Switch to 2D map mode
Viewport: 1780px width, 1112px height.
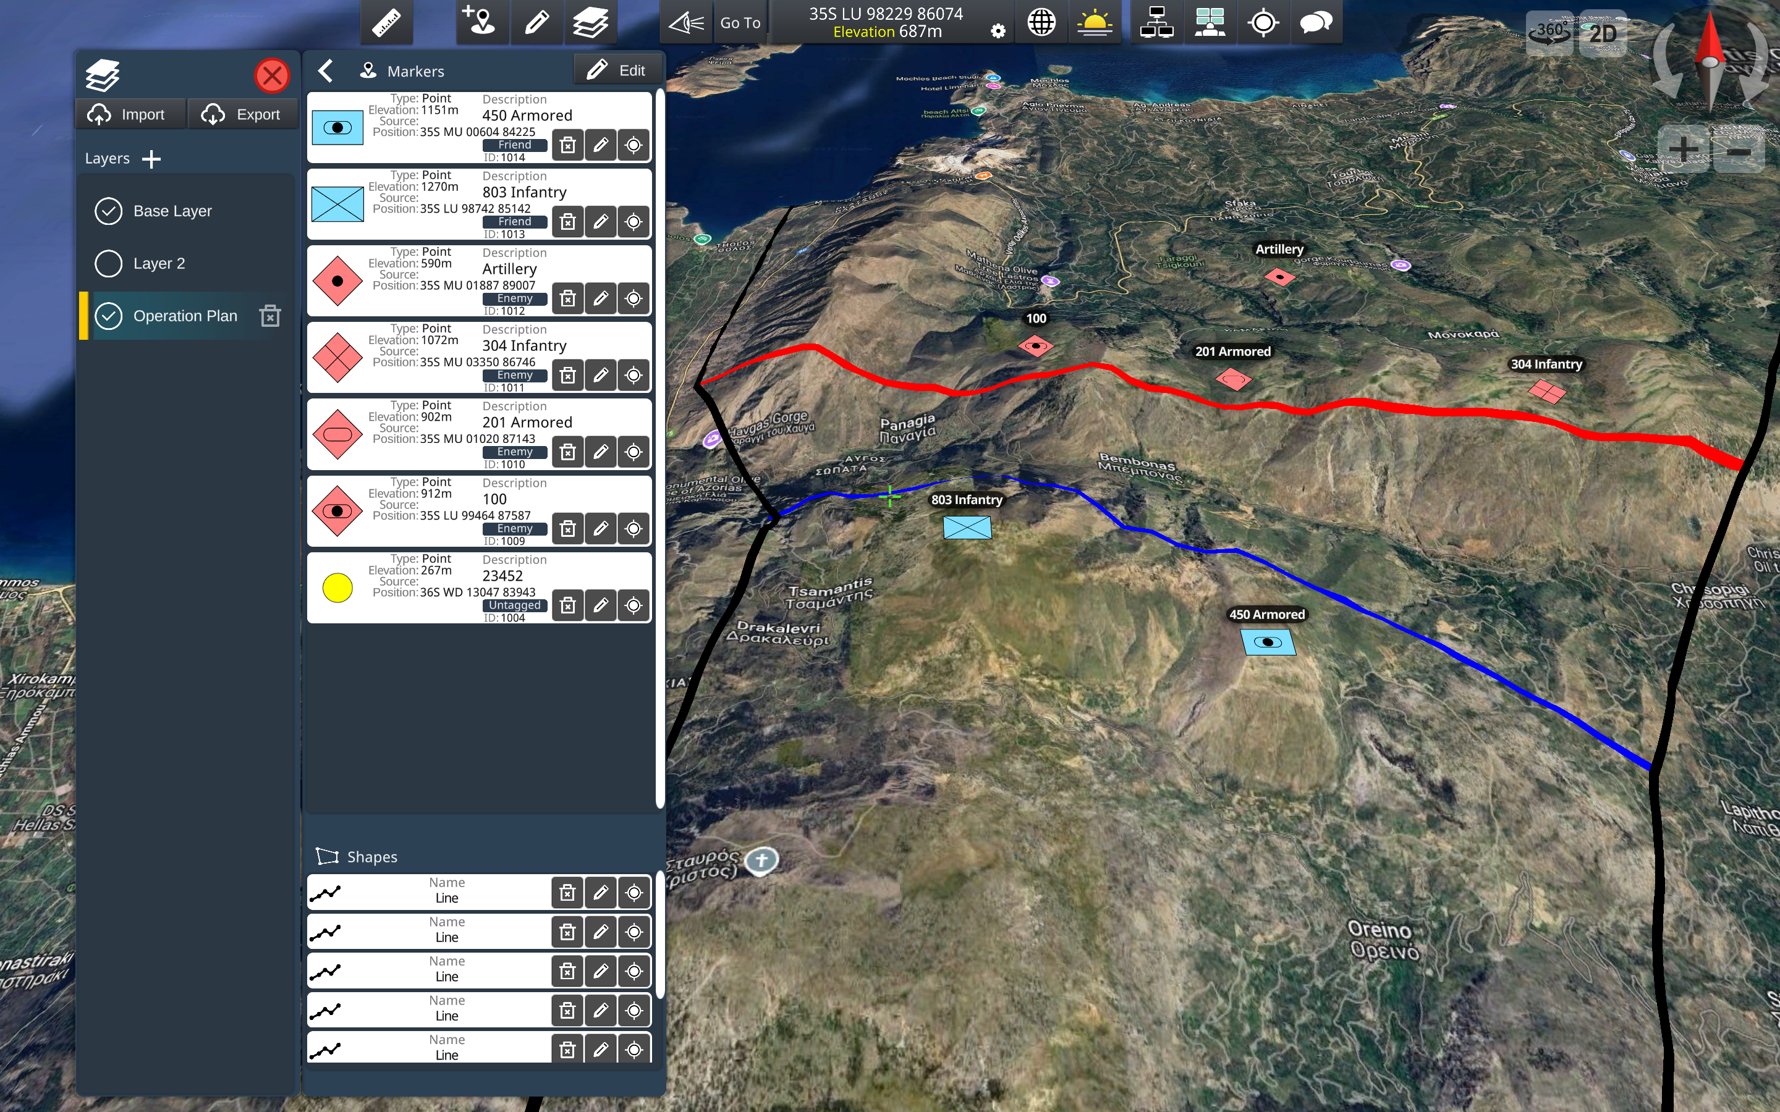tap(1603, 33)
